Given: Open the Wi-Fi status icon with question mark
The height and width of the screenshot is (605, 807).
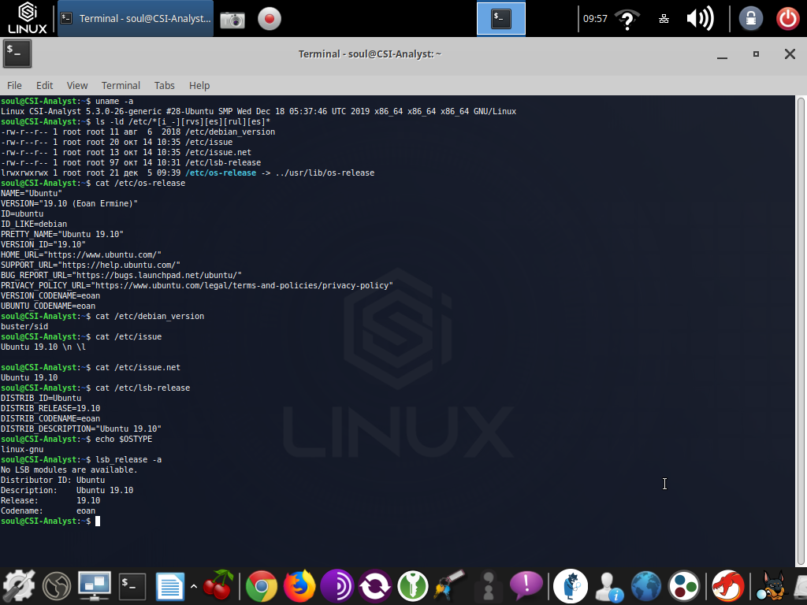Looking at the screenshot, I should (627, 19).
